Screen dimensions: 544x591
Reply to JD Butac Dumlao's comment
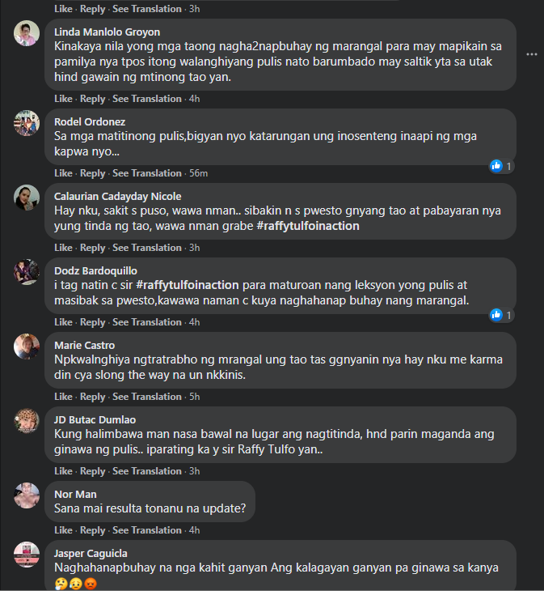click(93, 471)
